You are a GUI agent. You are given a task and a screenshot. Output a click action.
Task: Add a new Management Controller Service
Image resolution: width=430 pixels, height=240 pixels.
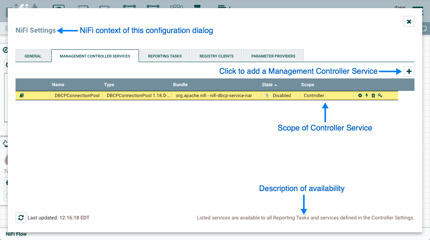(x=409, y=71)
